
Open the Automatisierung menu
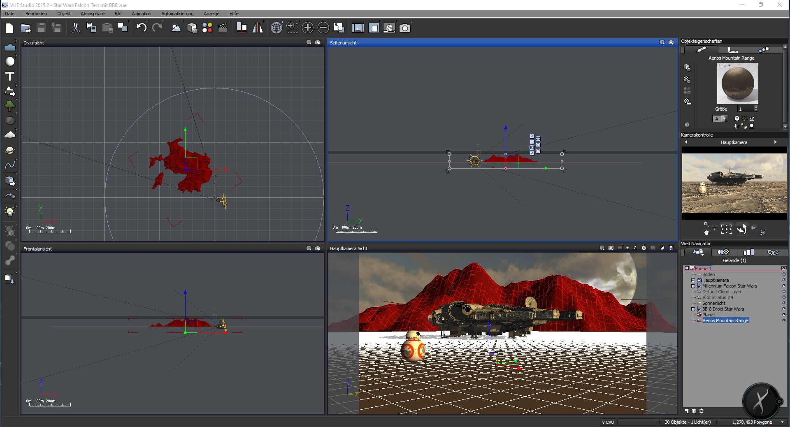click(x=177, y=14)
